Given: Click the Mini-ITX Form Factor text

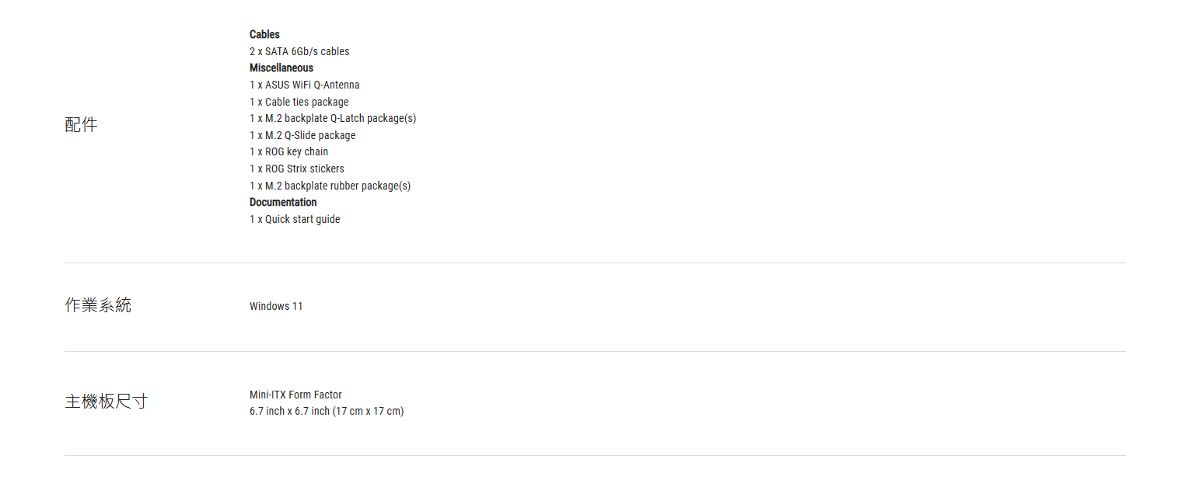Looking at the screenshot, I should (x=295, y=395).
